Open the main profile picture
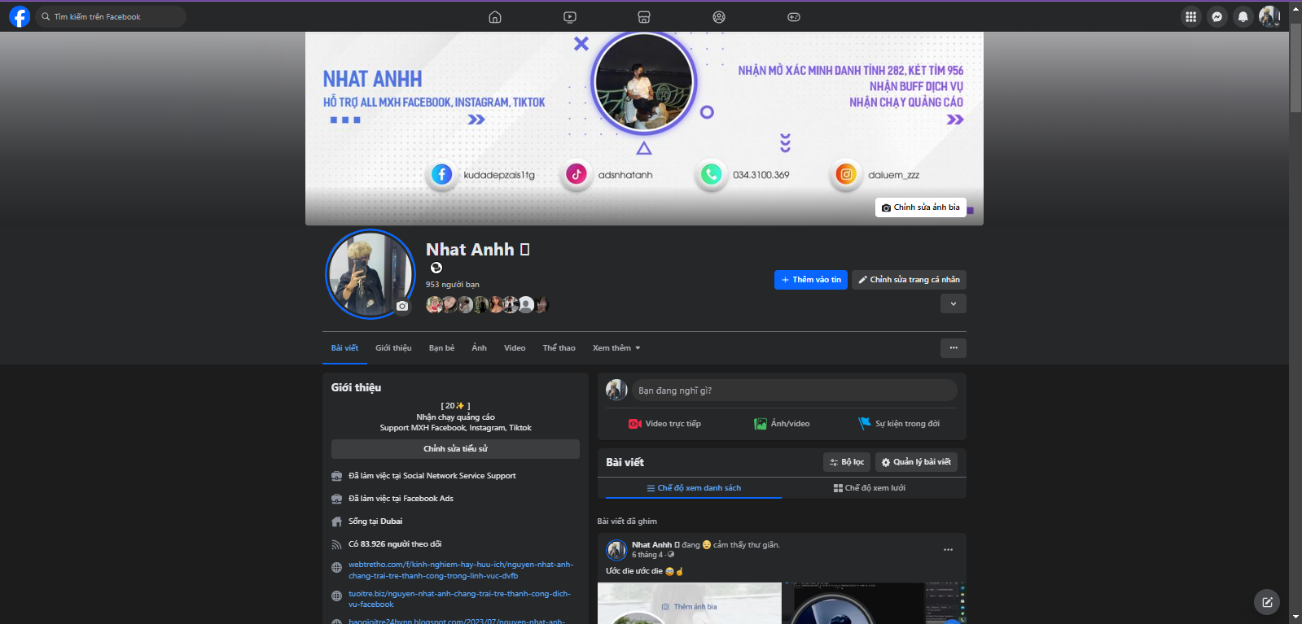The width and height of the screenshot is (1302, 624). (370, 274)
